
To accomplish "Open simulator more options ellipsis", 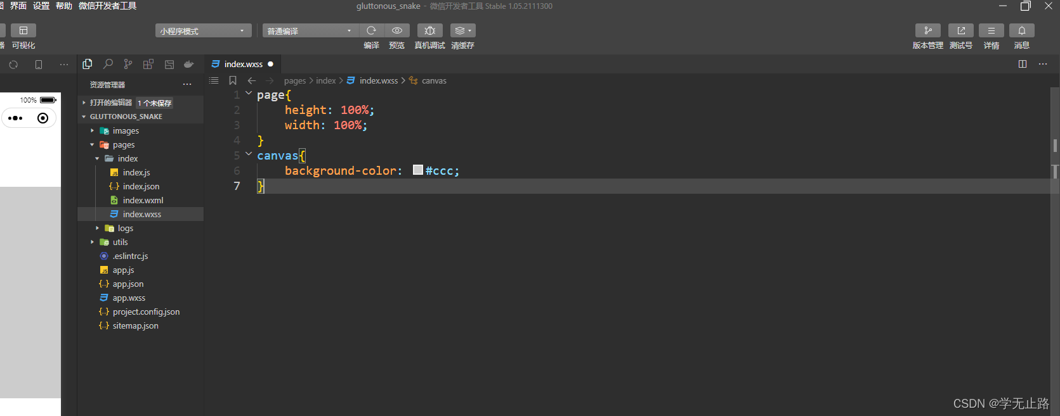I will (64, 65).
